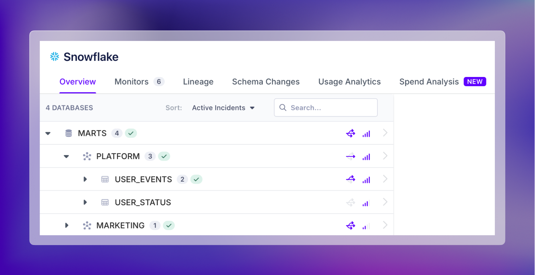This screenshot has height=275, width=535.
Task: Click the usage bar chart icon on PLATFORM row
Action: (x=366, y=156)
